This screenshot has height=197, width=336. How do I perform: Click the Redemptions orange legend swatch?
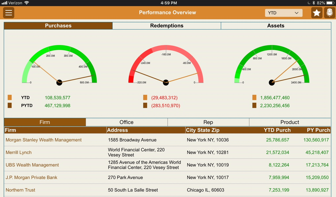pos(145,98)
